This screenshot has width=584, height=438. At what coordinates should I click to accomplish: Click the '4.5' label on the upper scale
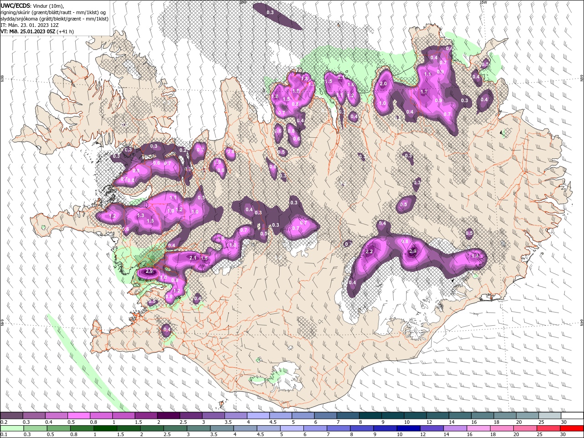click(272, 422)
